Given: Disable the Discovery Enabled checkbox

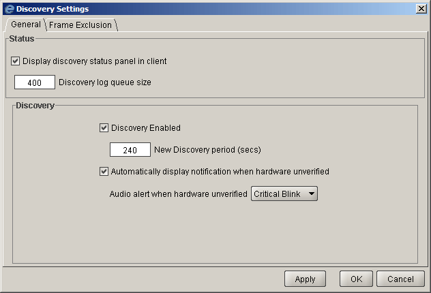Looking at the screenshot, I should (x=104, y=127).
